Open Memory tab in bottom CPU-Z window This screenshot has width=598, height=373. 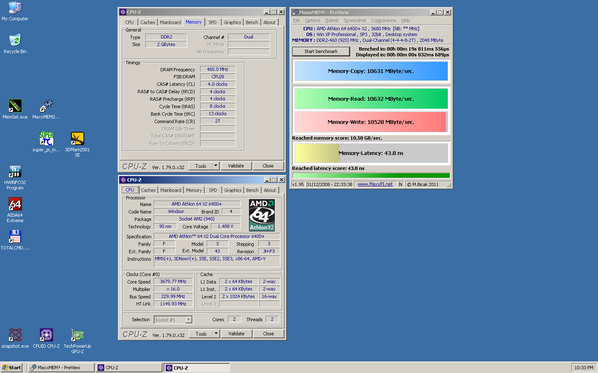(194, 190)
